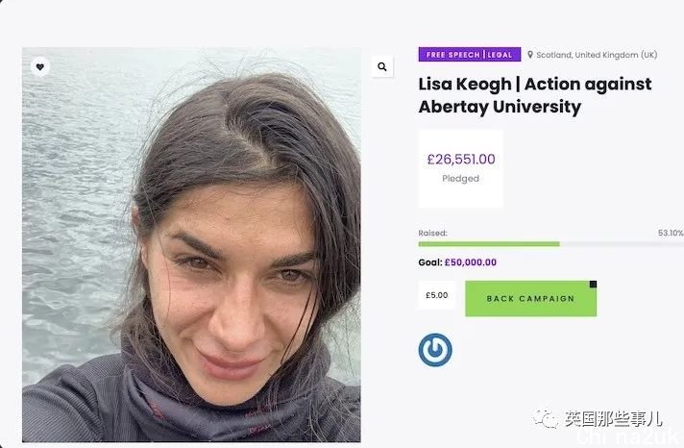
Task: Click the blue circular power logo icon
Action: 435,350
